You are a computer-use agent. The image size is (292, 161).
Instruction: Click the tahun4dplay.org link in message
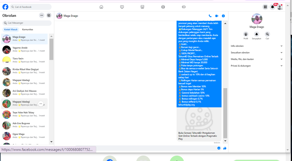[186, 105]
